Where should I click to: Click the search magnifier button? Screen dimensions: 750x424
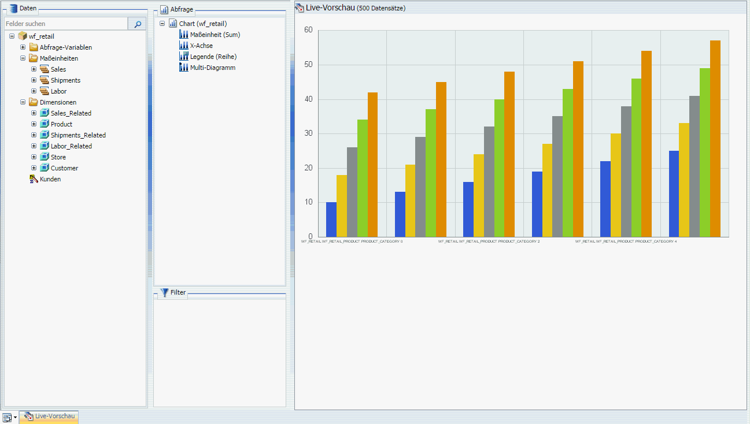coord(137,24)
